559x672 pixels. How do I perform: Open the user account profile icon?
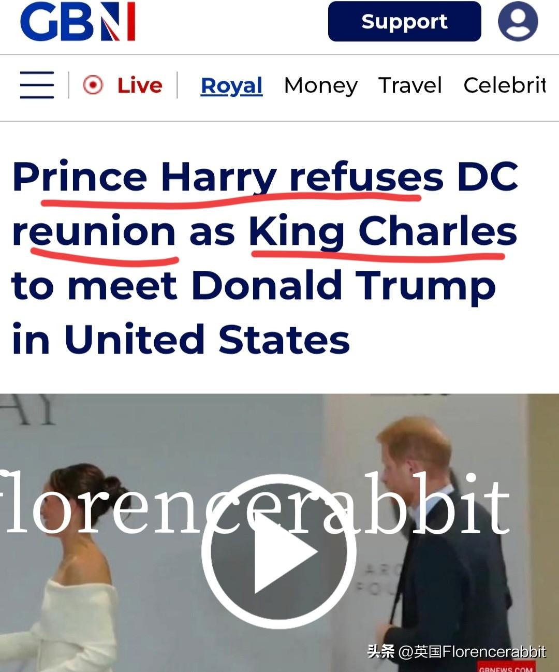[518, 21]
